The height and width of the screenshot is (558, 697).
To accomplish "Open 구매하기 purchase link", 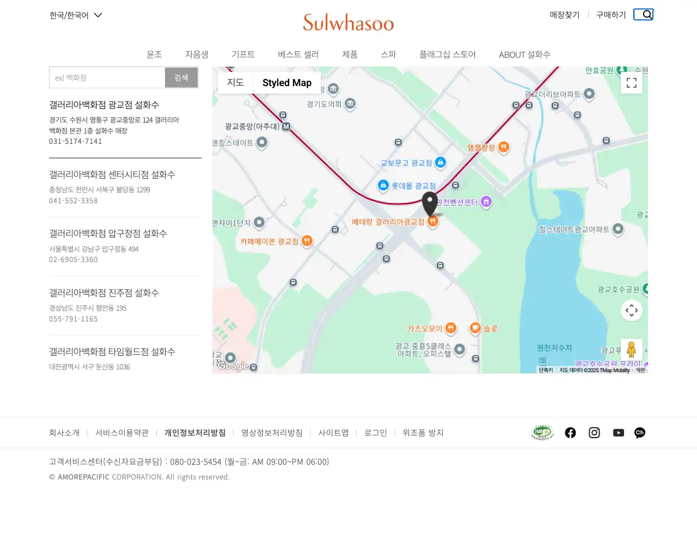I will (x=611, y=15).
